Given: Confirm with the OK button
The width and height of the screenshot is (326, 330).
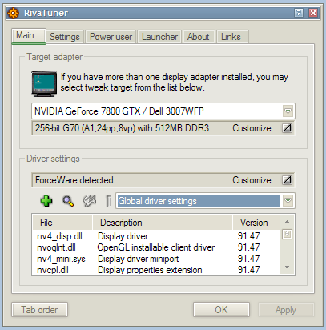Looking at the screenshot, I should coord(221,310).
